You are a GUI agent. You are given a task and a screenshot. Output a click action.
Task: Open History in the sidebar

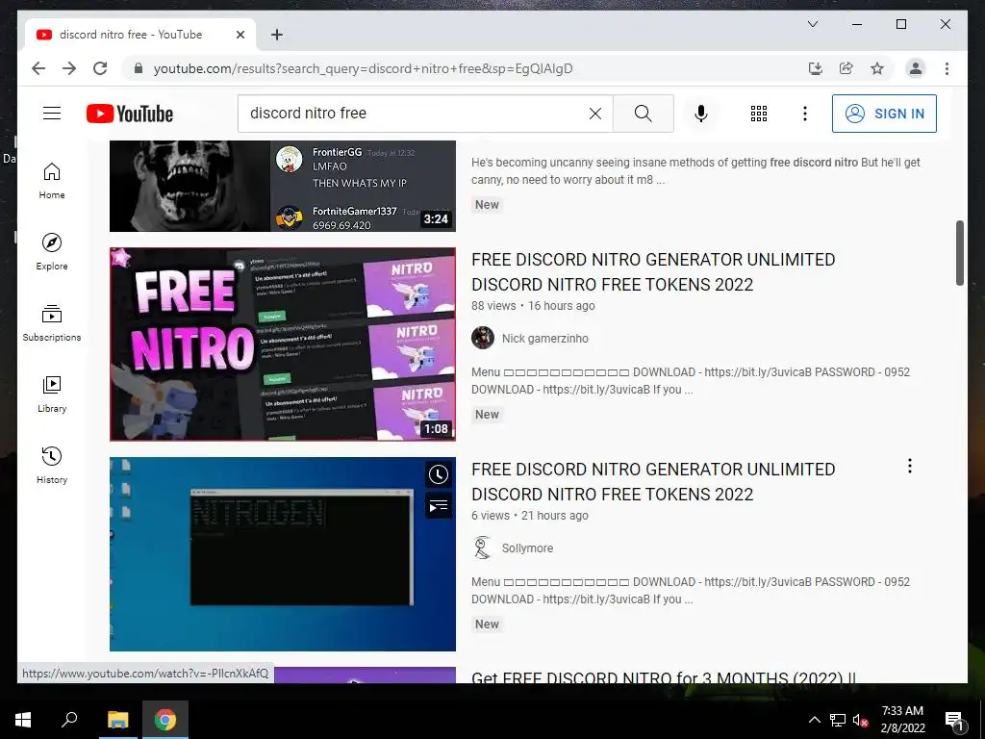tap(52, 465)
